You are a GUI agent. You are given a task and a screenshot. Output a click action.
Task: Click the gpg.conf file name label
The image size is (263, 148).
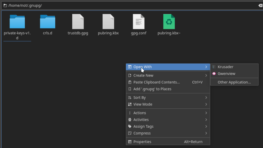139,33
